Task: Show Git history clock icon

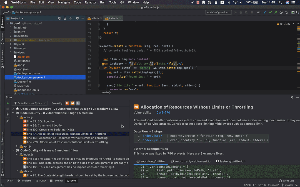Action: (281, 12)
